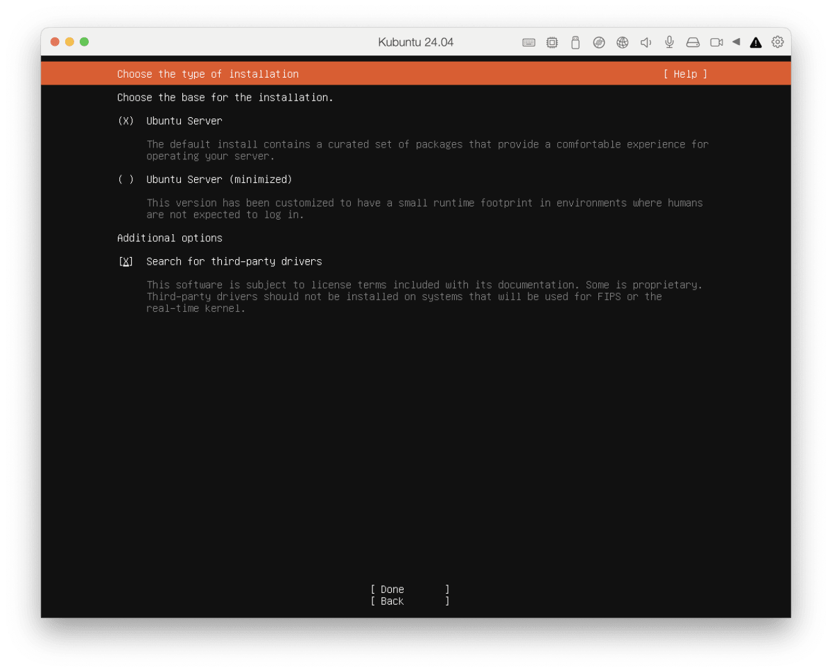
Task: Open the keyboard icon in VM toolbar
Action: click(528, 42)
